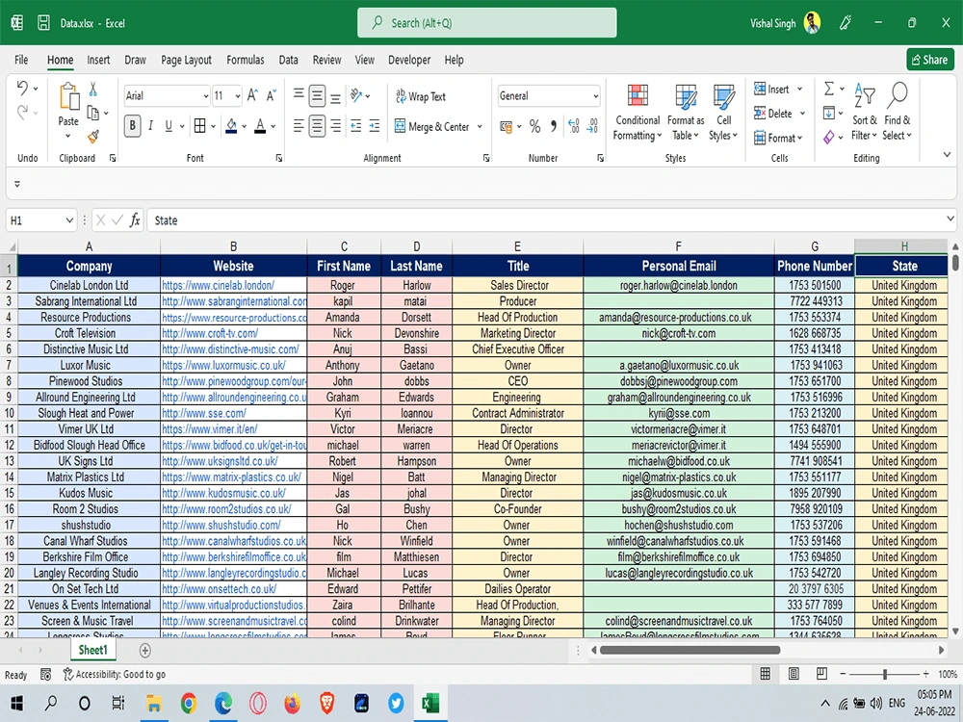Open the font size 11 dropdown
963x722 pixels.
237,95
